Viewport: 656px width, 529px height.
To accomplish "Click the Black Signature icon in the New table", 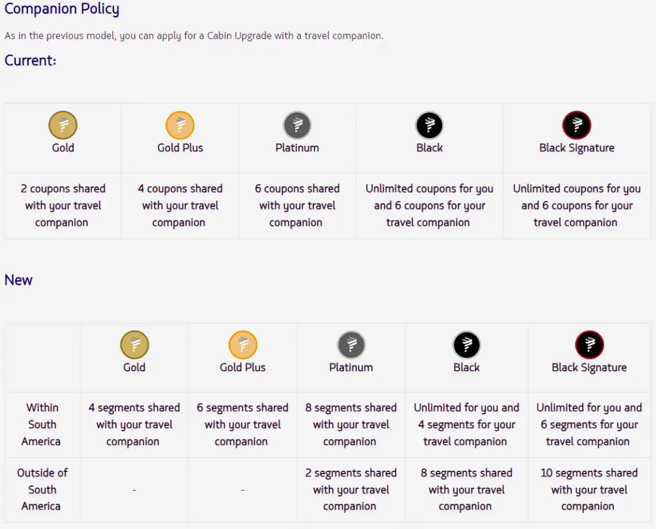I will (x=589, y=345).
